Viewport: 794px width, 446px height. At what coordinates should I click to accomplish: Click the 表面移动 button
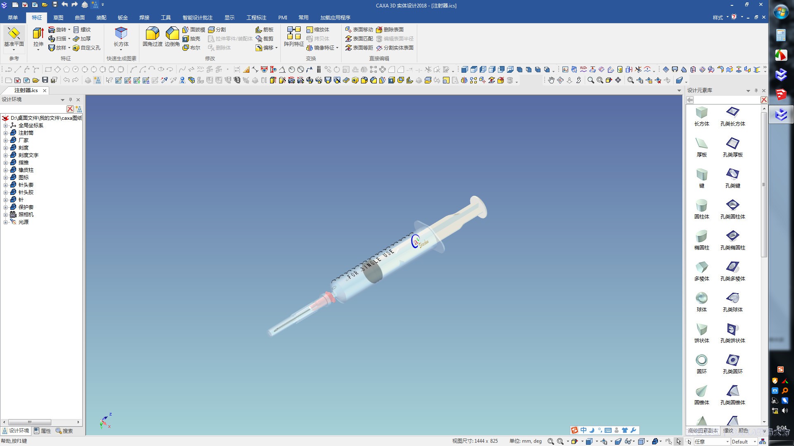[x=359, y=30]
